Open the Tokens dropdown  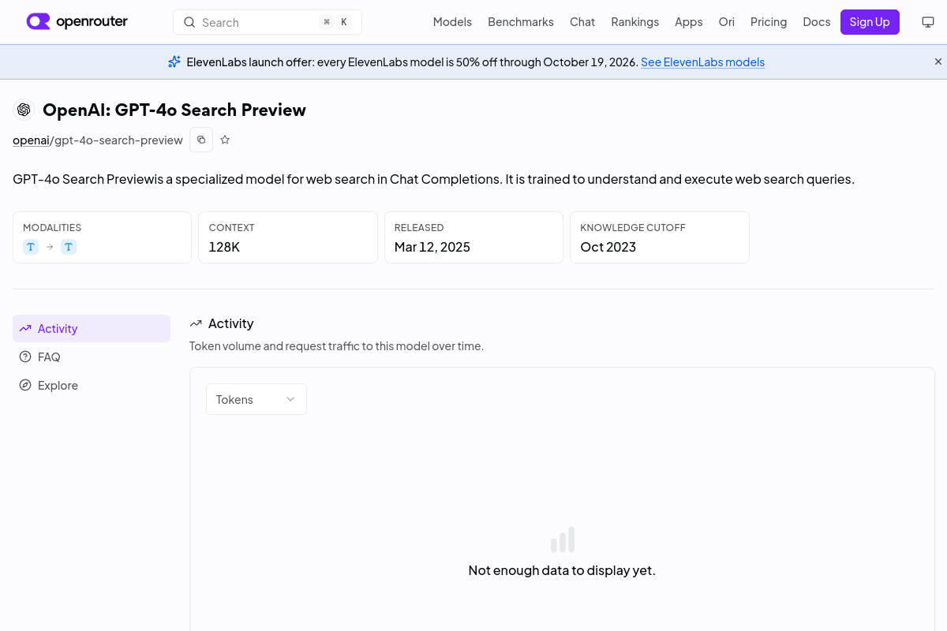[256, 399]
